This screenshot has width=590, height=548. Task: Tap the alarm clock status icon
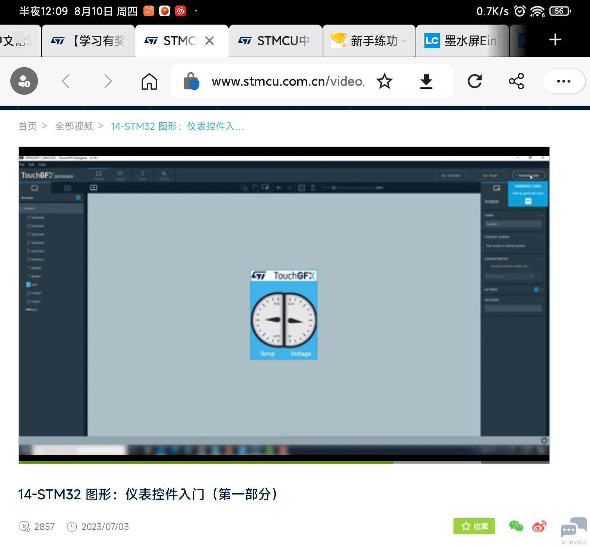coord(520,11)
